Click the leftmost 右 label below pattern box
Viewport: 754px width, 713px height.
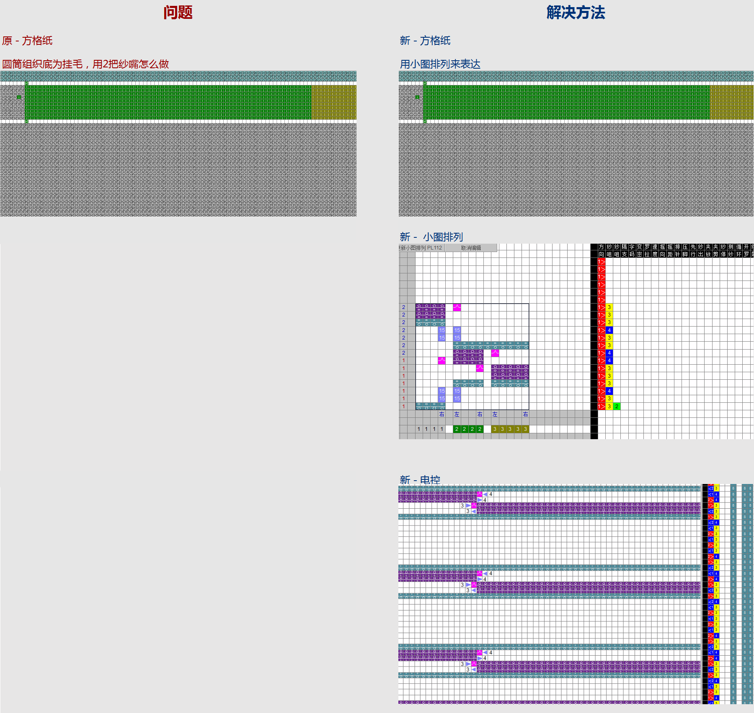442,414
